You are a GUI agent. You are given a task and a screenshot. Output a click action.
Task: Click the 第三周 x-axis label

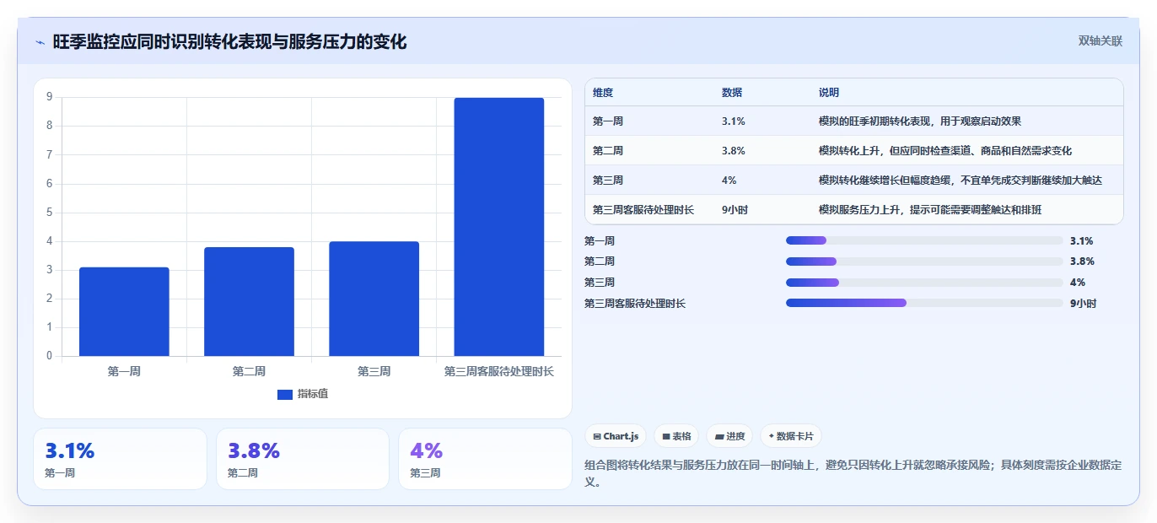(x=374, y=371)
